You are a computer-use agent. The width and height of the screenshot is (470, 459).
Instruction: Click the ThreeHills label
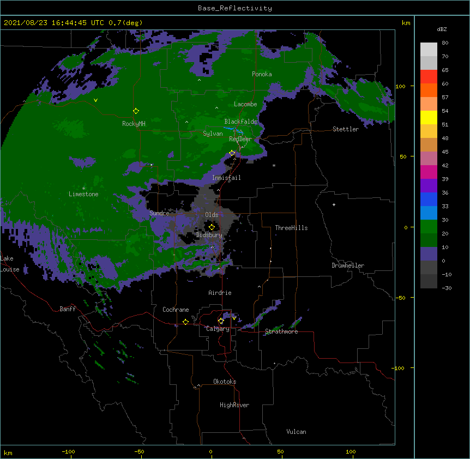[x=291, y=228]
